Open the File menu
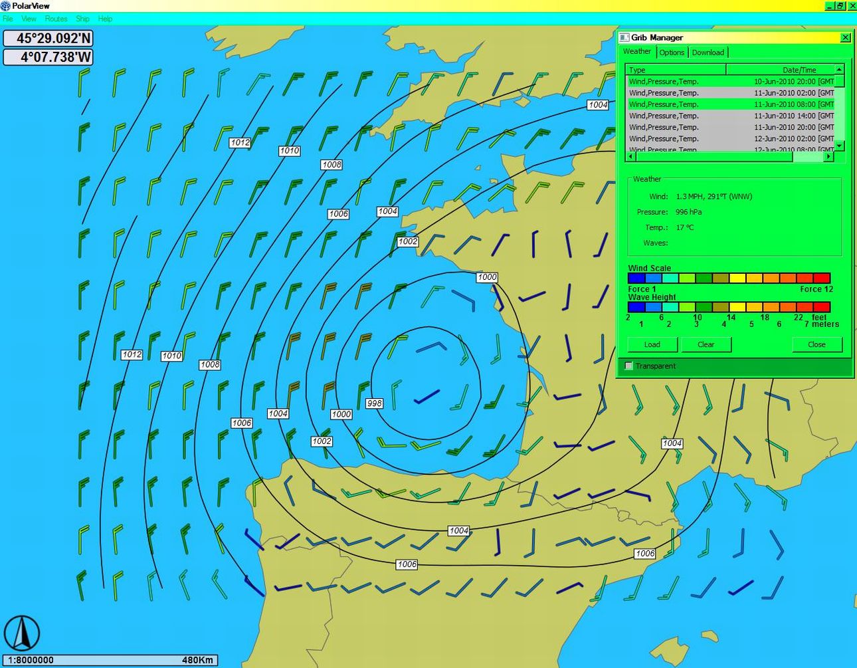The image size is (857, 668). (8, 19)
